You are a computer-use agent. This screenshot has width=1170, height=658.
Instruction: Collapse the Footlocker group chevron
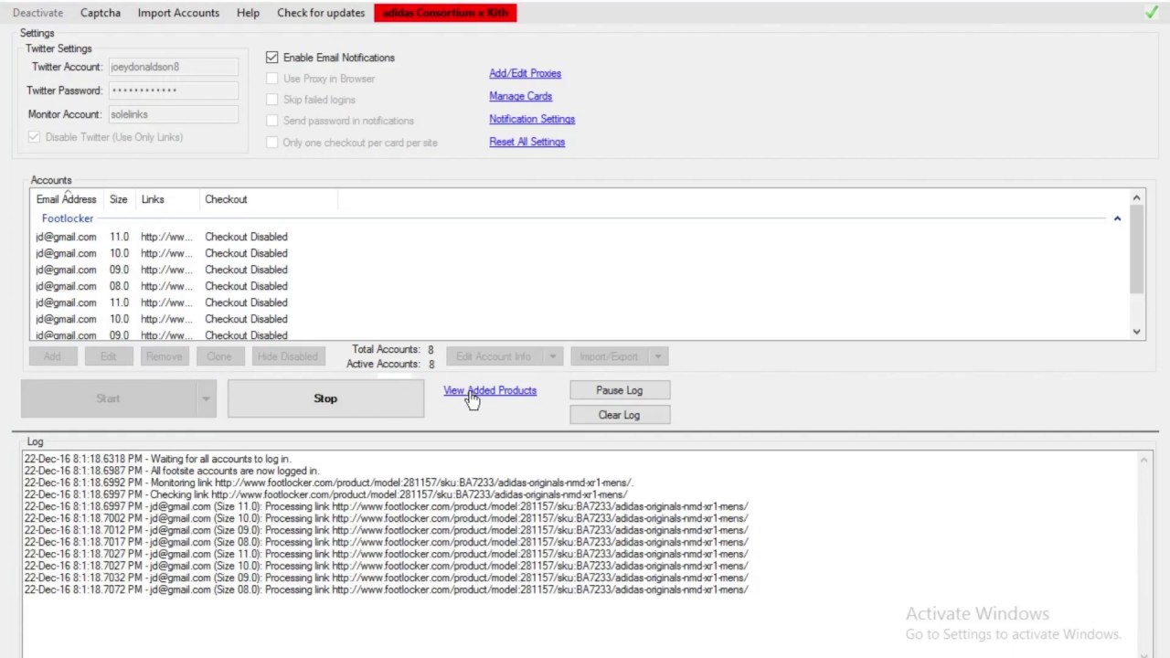pos(1117,218)
